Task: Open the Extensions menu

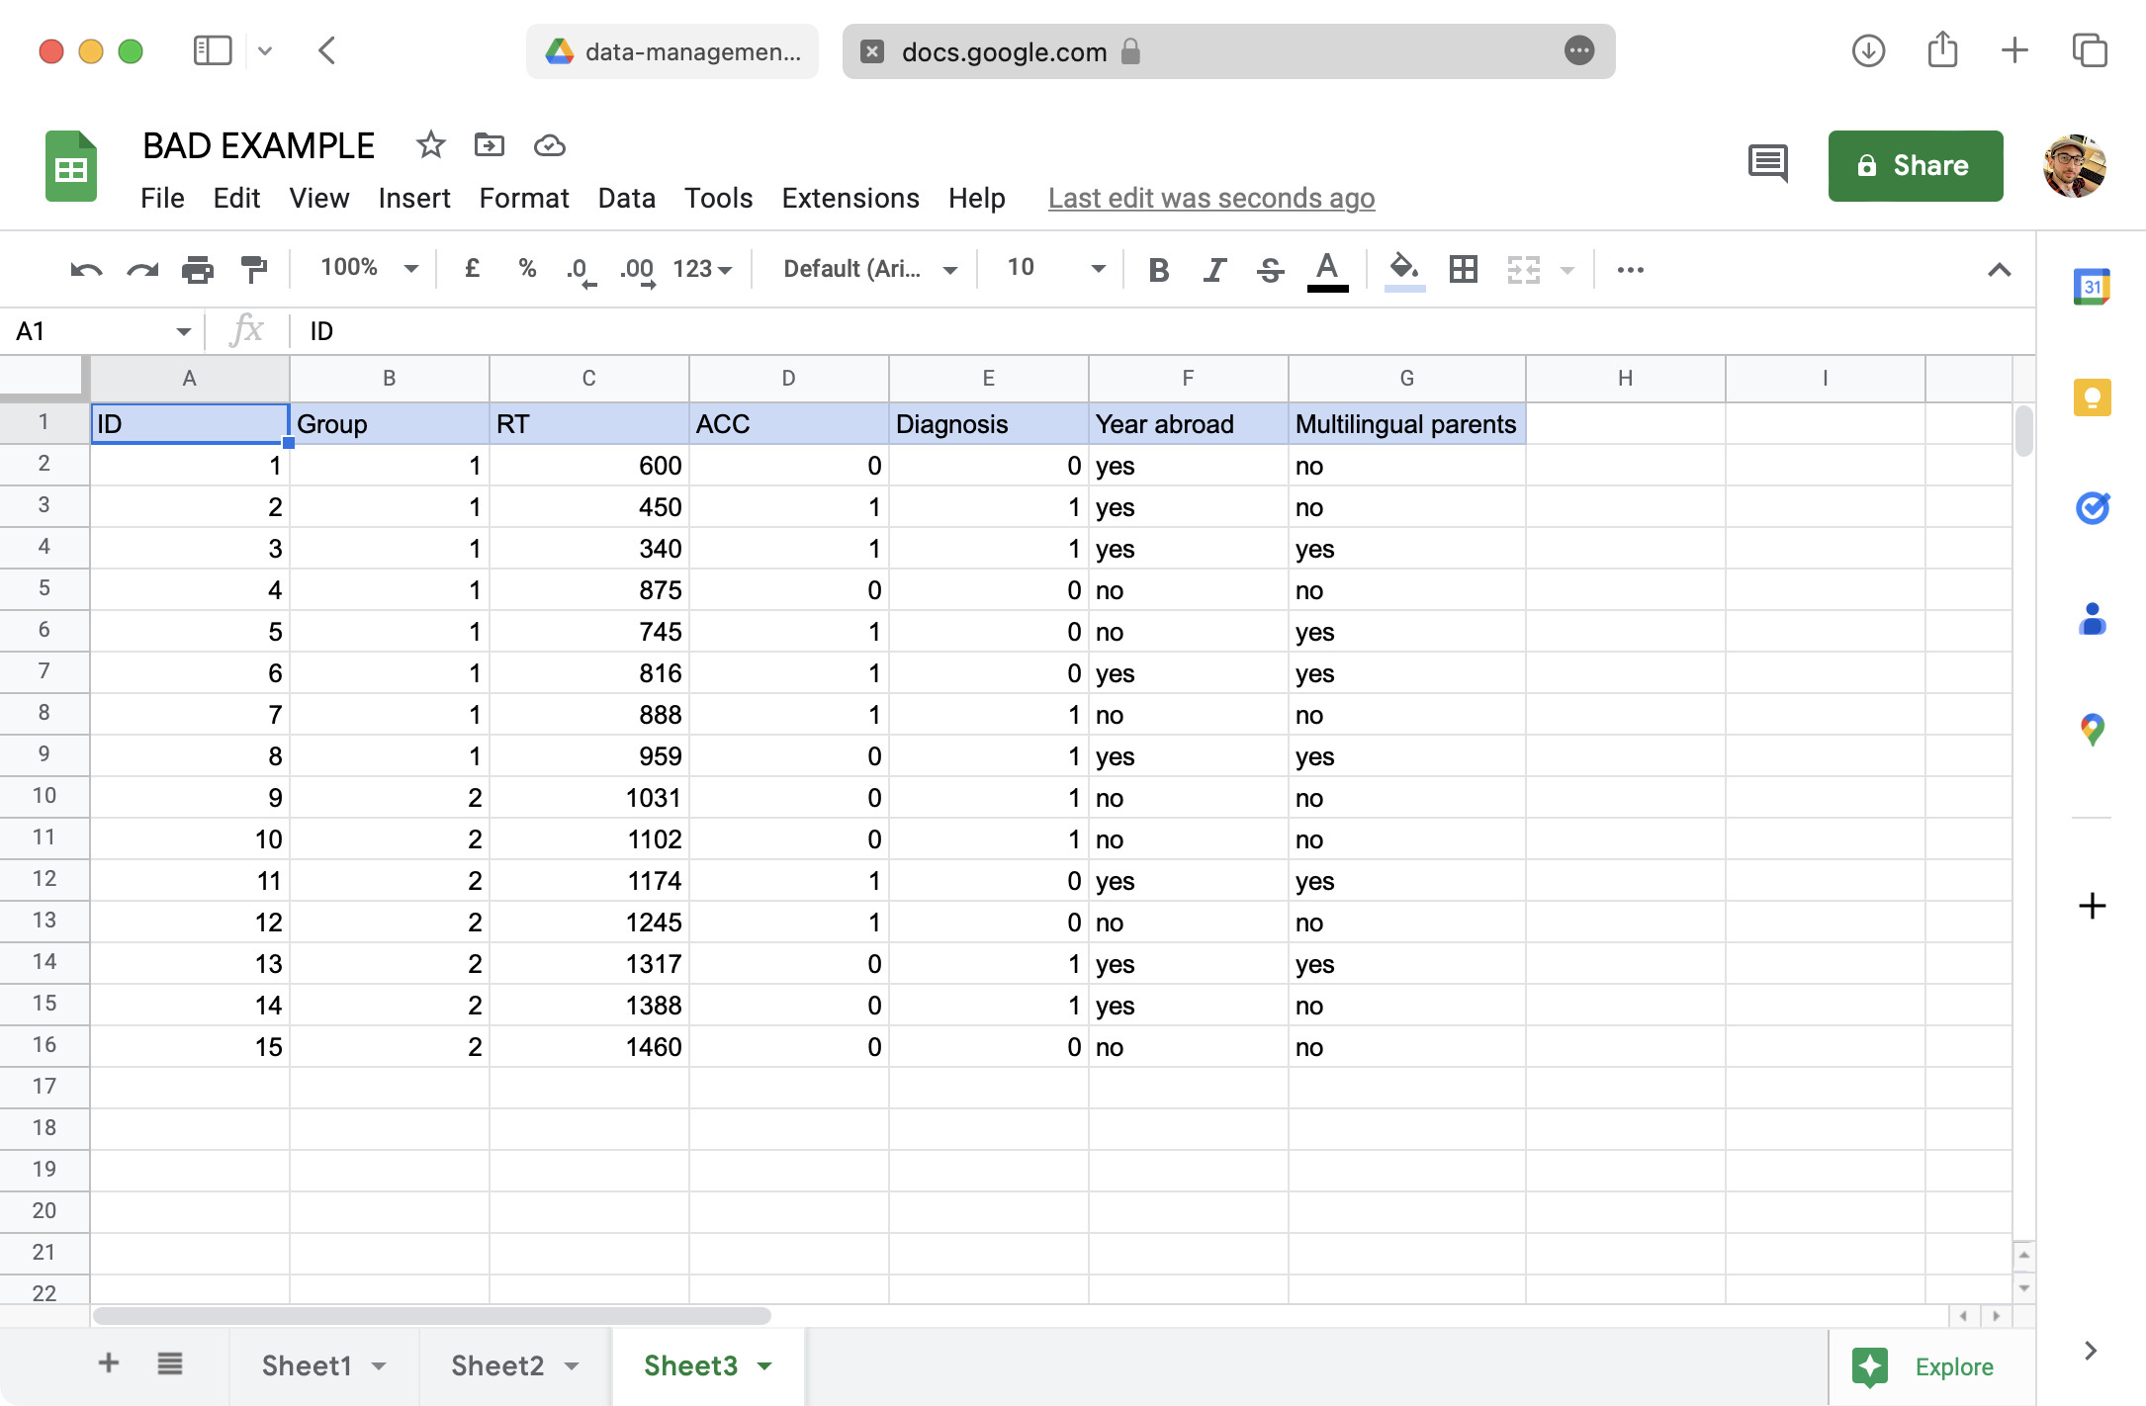Action: [x=849, y=198]
